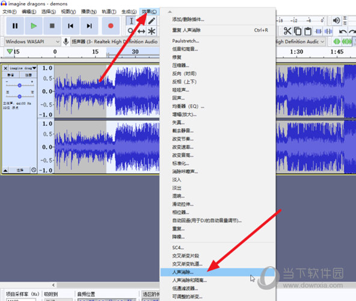Select the Time Shift arrow tool
Screen dimensions: 356x301
(141, 31)
